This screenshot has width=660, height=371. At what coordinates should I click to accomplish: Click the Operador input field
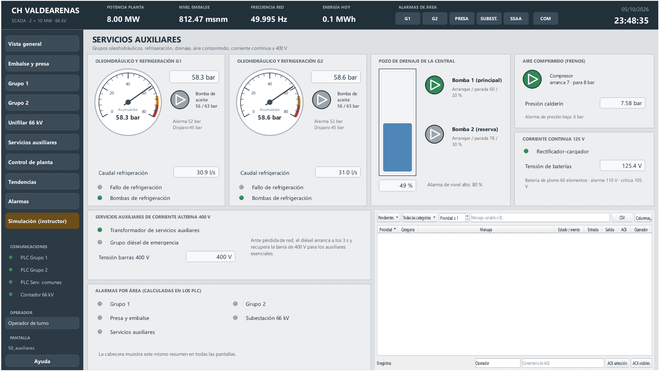pos(497,363)
